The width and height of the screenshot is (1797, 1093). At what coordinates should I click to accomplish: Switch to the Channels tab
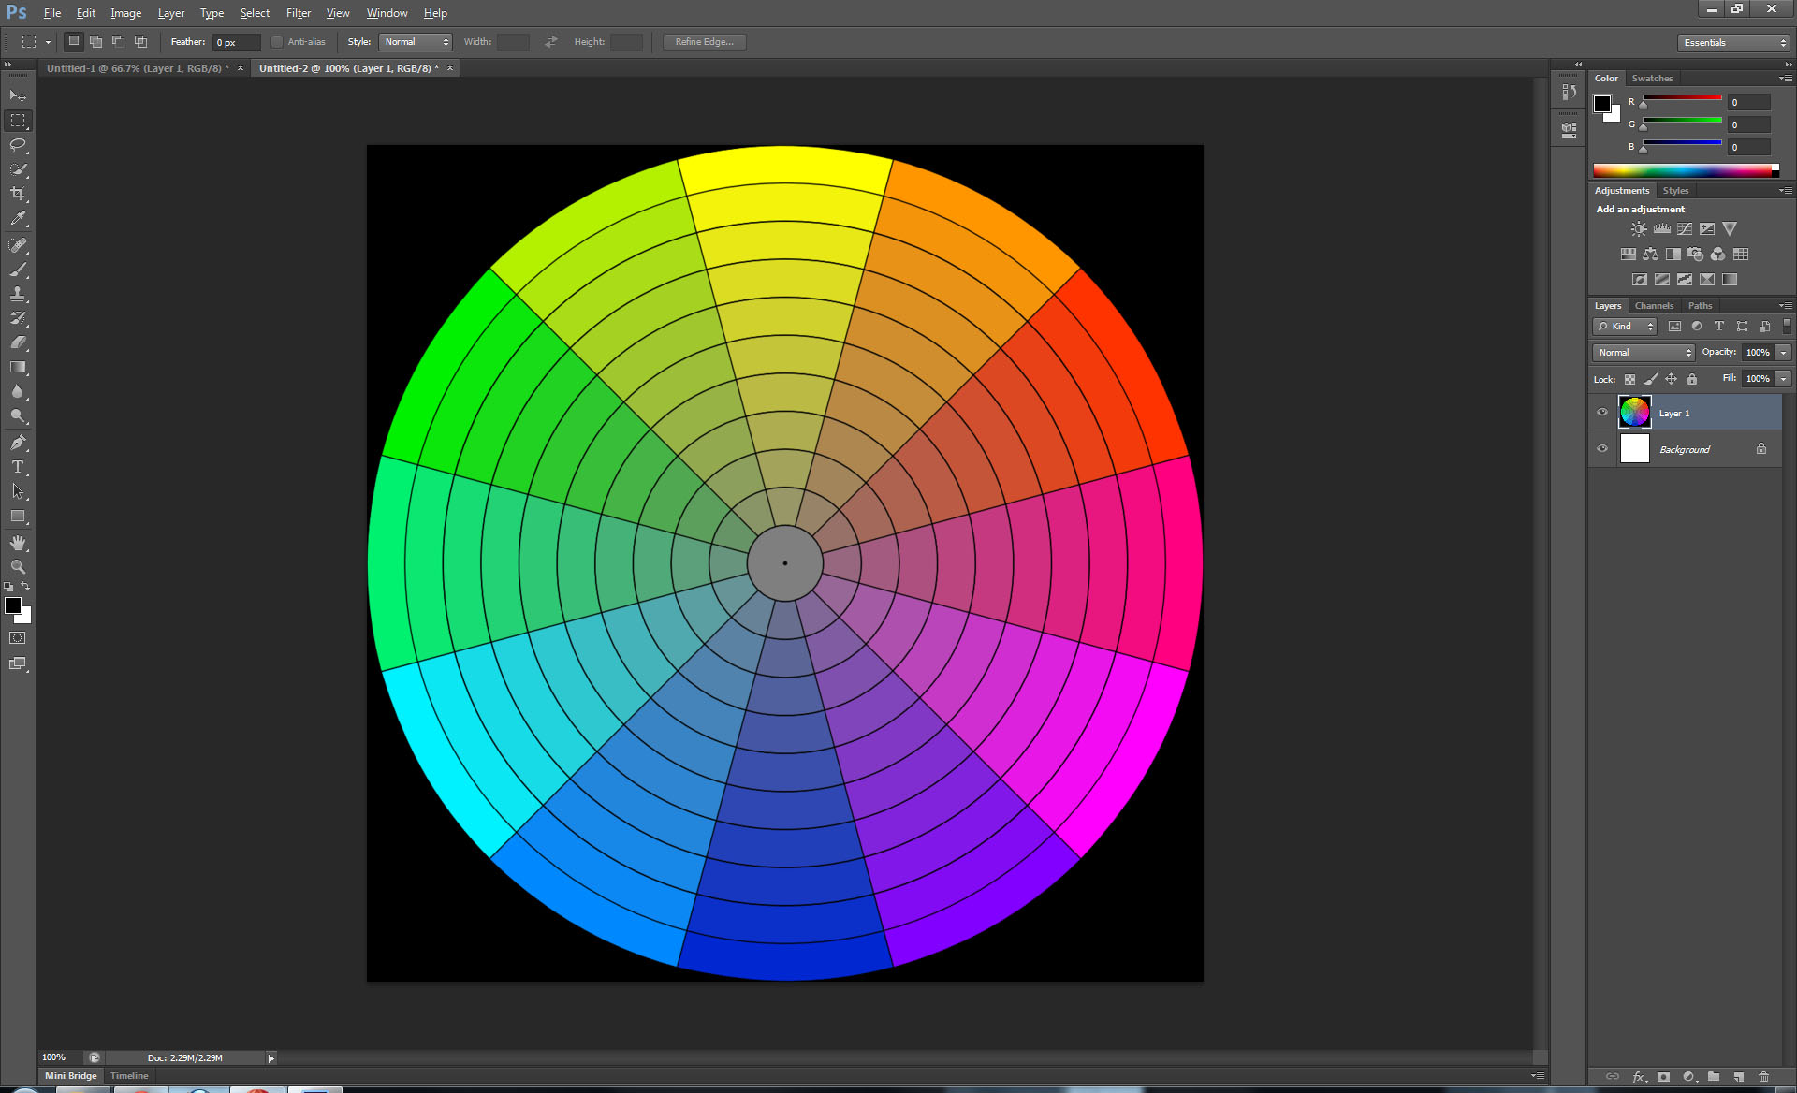[x=1655, y=304]
